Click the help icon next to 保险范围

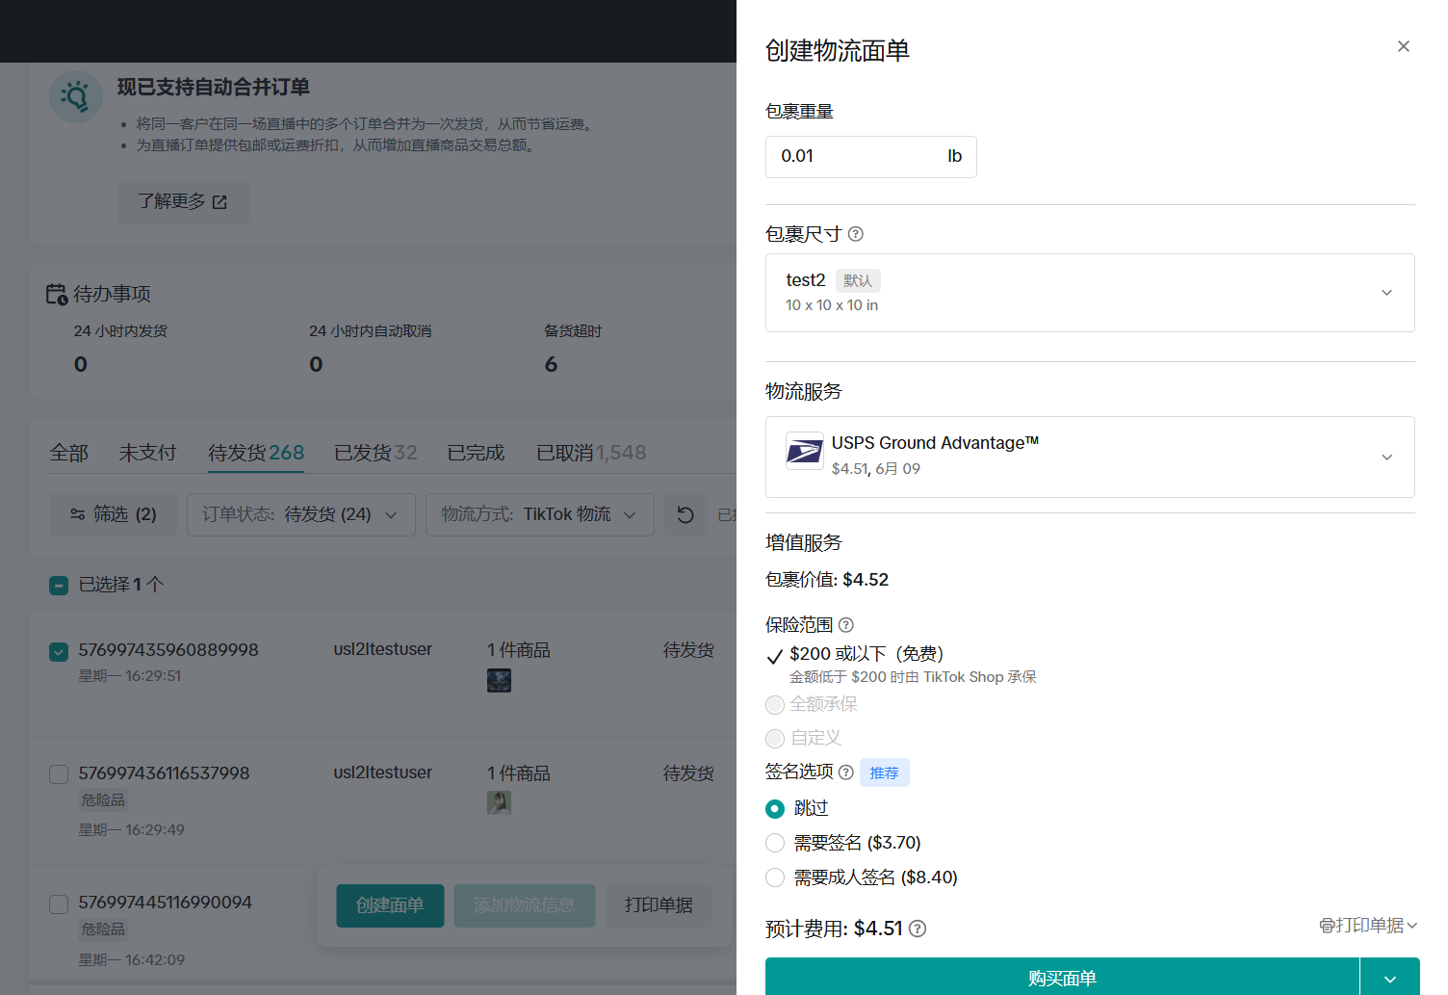(846, 625)
